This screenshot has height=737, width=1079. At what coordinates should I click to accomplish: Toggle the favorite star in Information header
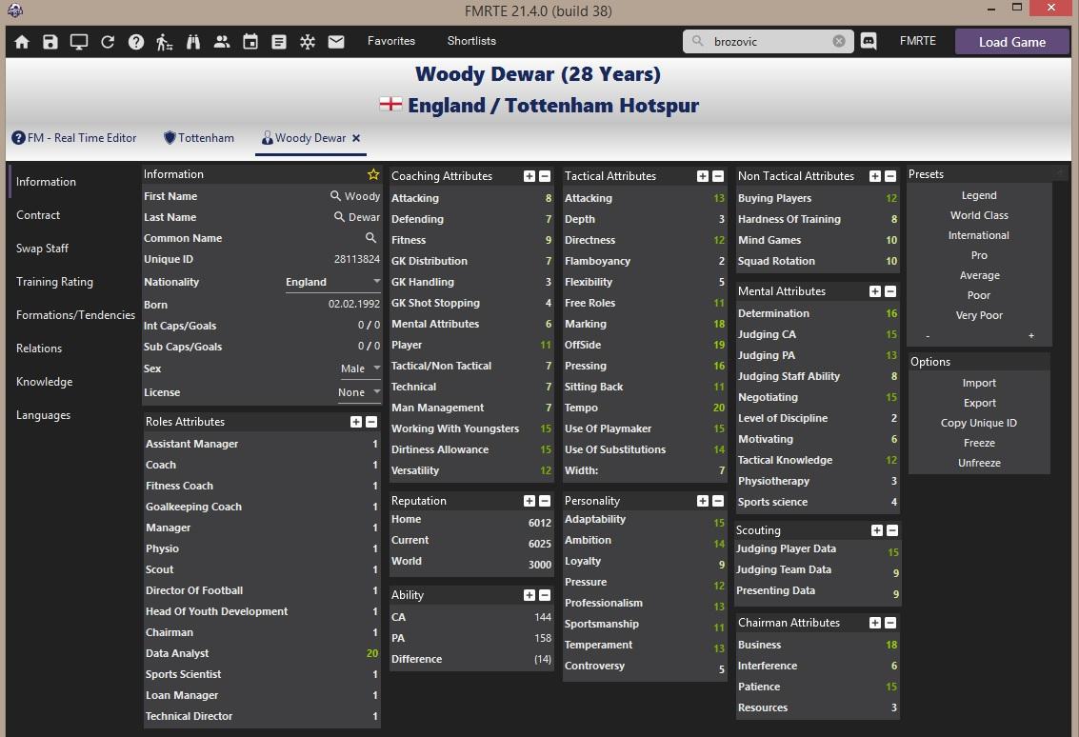(373, 174)
